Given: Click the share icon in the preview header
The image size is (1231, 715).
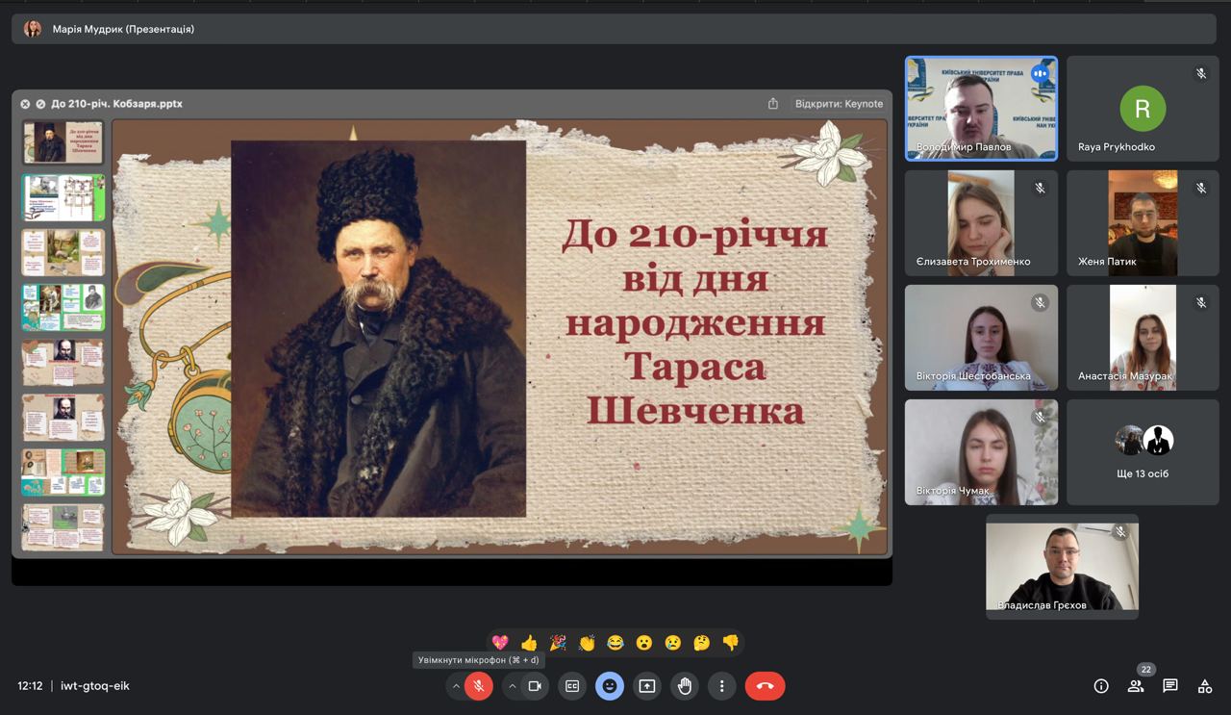Looking at the screenshot, I should coord(772,104).
